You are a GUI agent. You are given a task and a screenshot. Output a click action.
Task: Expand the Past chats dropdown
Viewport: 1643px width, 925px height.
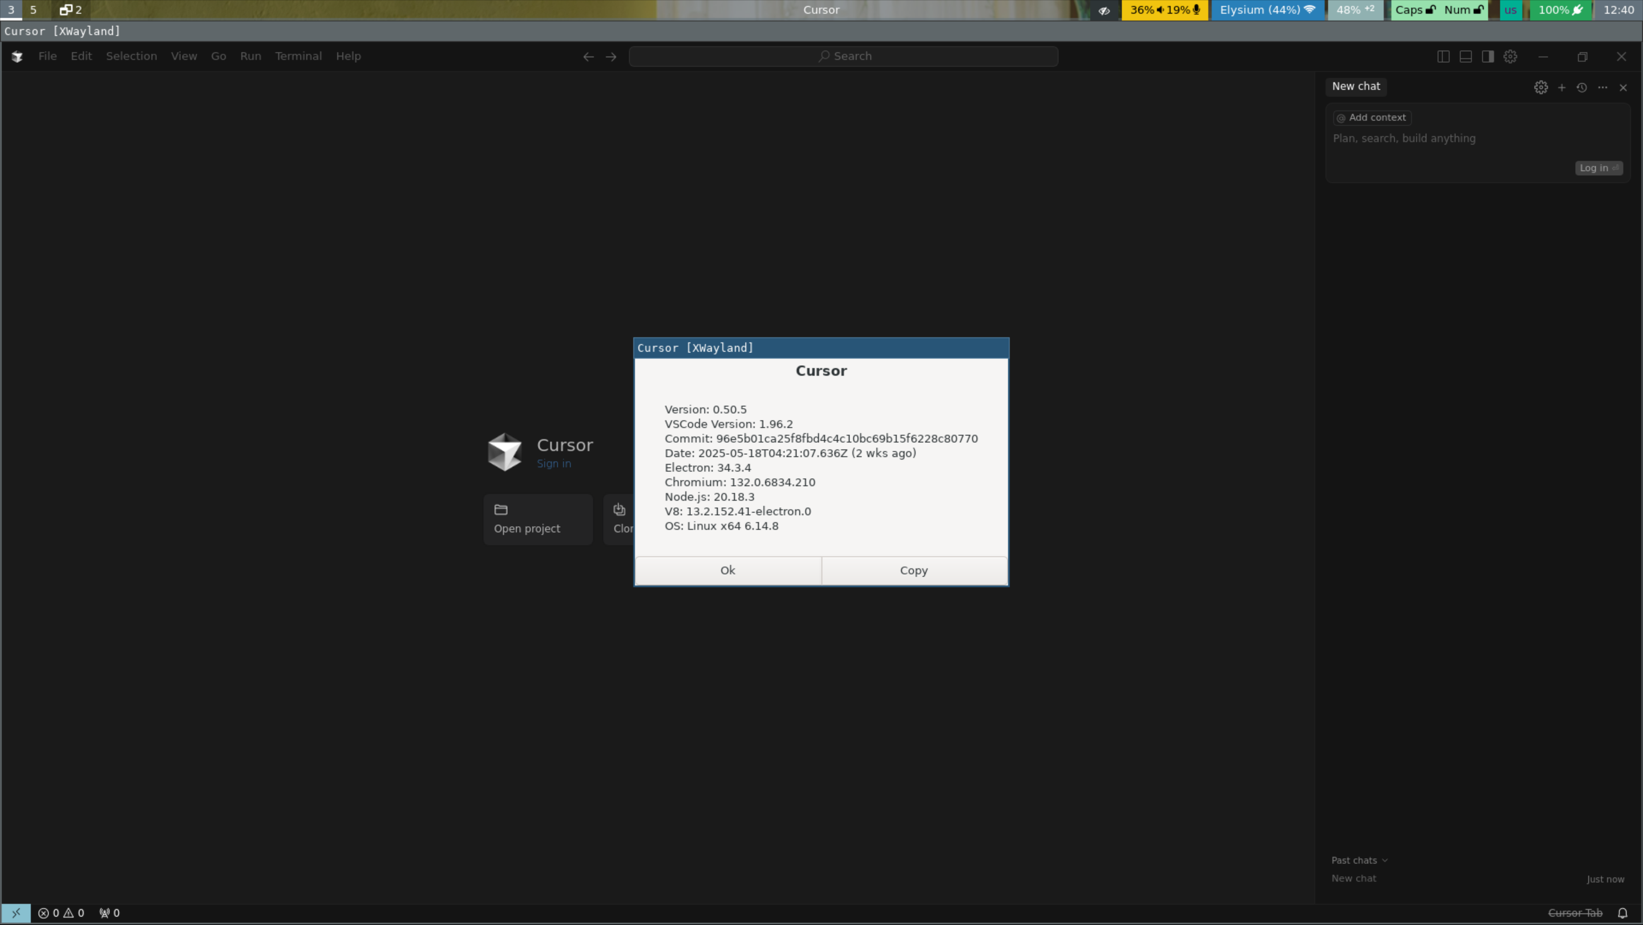pos(1359,861)
